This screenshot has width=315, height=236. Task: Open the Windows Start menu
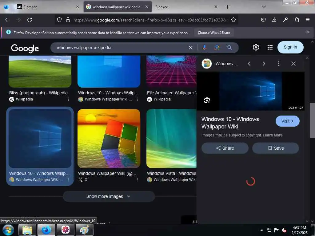[8, 230]
